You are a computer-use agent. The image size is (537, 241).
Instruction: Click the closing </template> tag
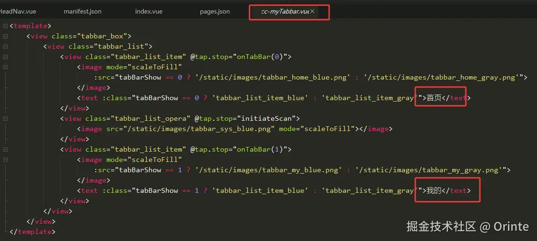click(x=32, y=232)
